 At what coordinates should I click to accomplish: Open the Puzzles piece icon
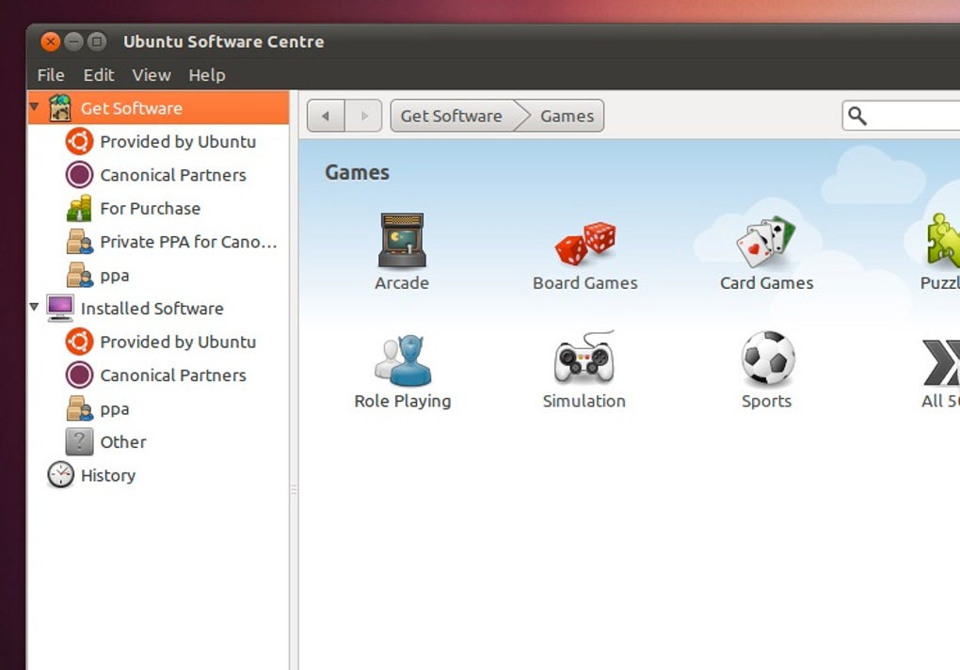[943, 240]
